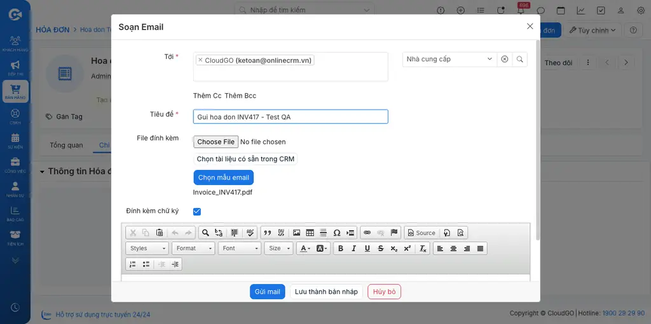Align text left in editor
The image size is (651, 324).
point(440,248)
